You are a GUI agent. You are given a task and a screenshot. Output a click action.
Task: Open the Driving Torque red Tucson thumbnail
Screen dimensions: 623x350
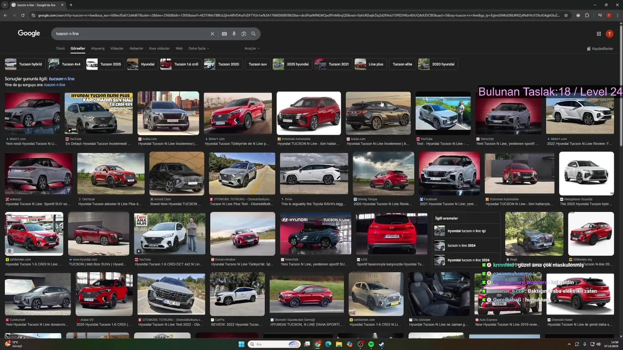tap(383, 174)
